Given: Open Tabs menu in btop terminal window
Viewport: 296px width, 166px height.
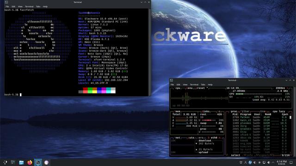Looking at the screenshot, I should [x=203, y=85].
